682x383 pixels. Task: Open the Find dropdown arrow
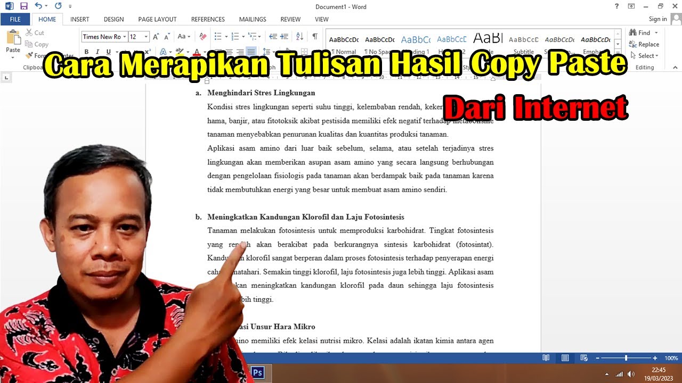click(x=656, y=33)
